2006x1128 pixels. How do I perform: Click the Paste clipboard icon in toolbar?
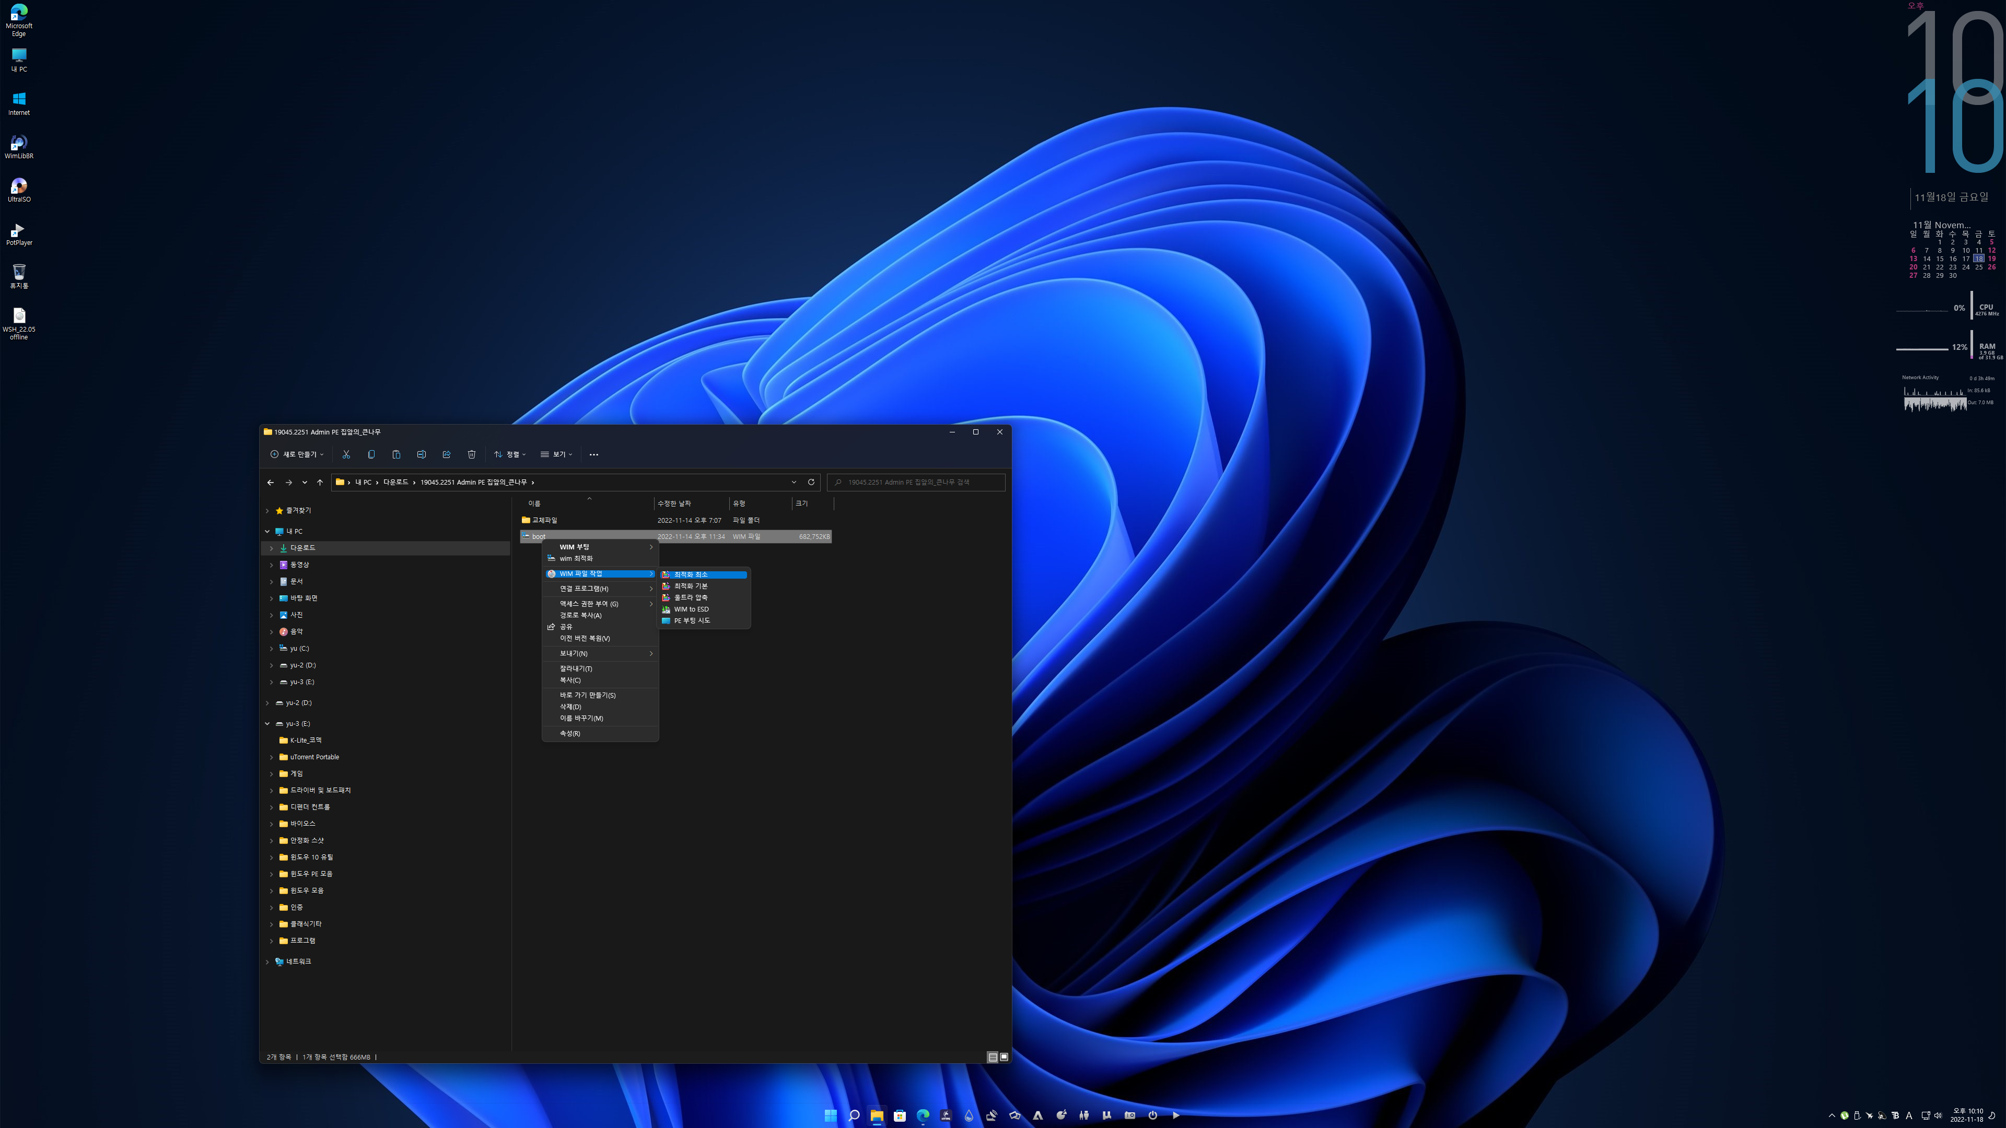click(395, 454)
